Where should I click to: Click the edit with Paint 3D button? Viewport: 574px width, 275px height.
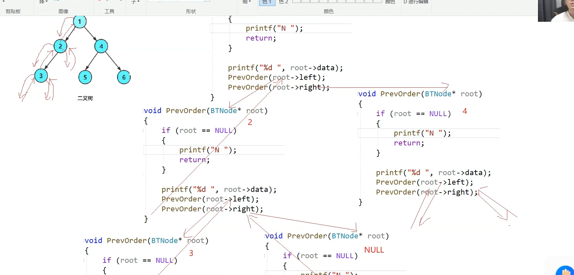click(416, 2)
